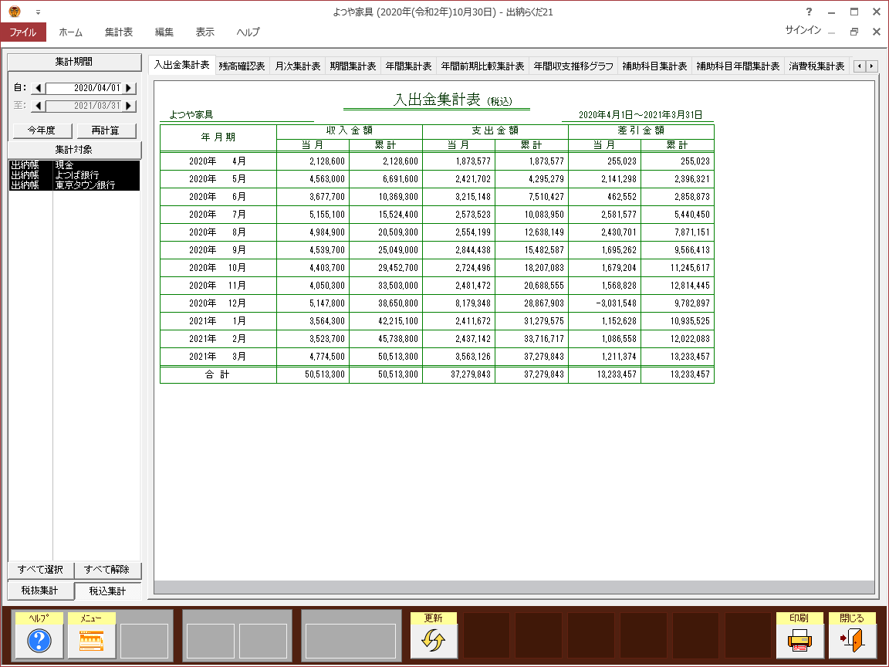Click the horizontal scrollbar below report

514,587
